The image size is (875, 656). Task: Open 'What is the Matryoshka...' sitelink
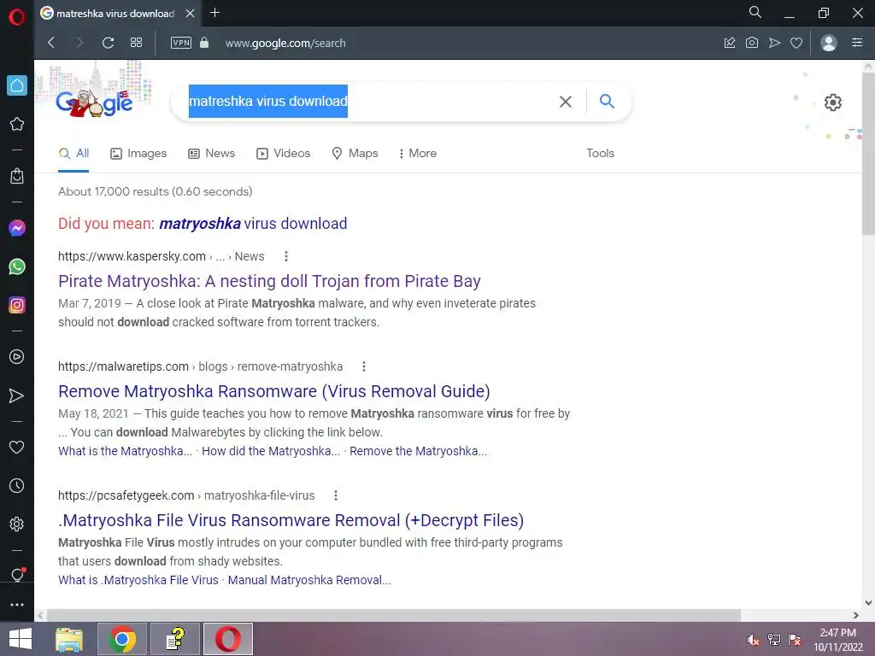pos(125,451)
